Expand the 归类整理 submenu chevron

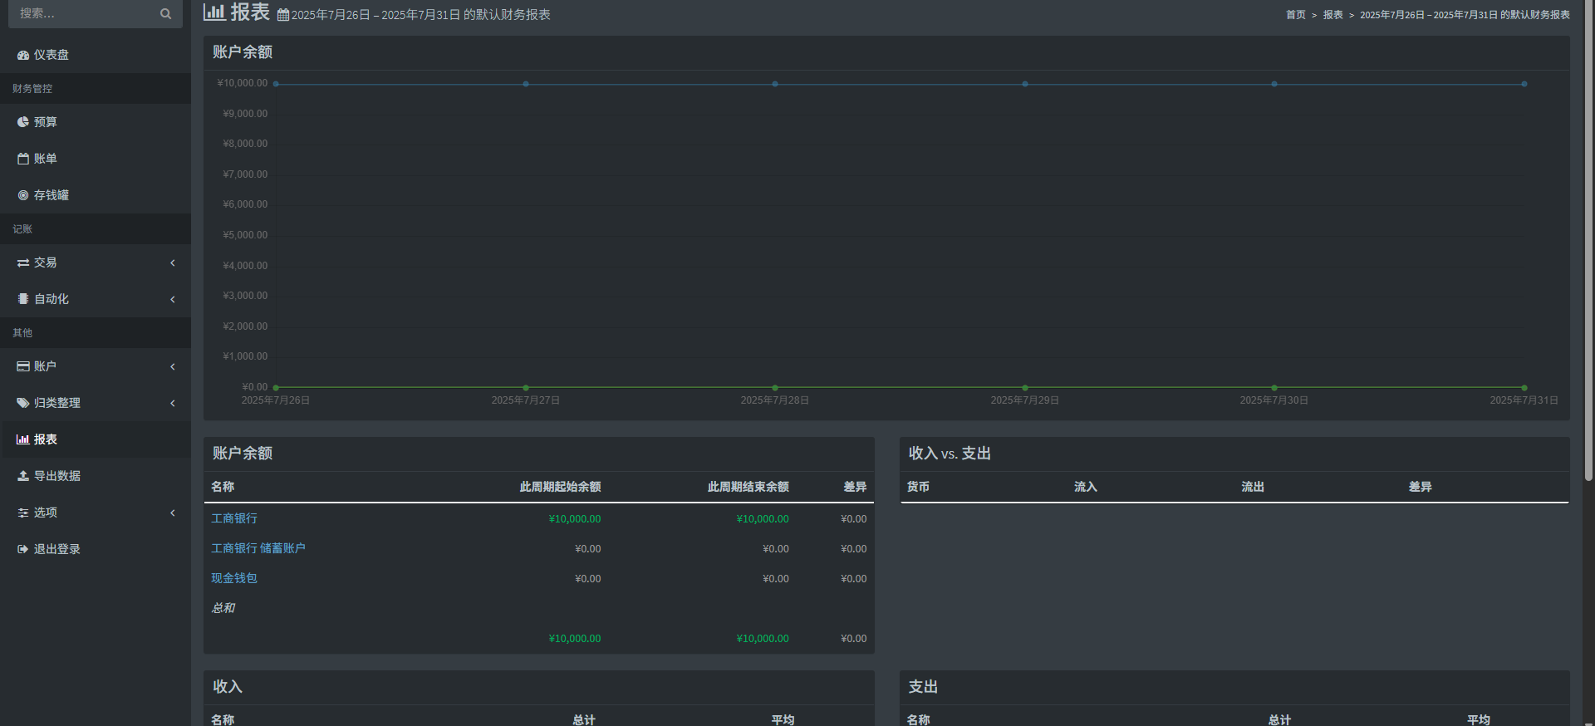pos(173,403)
